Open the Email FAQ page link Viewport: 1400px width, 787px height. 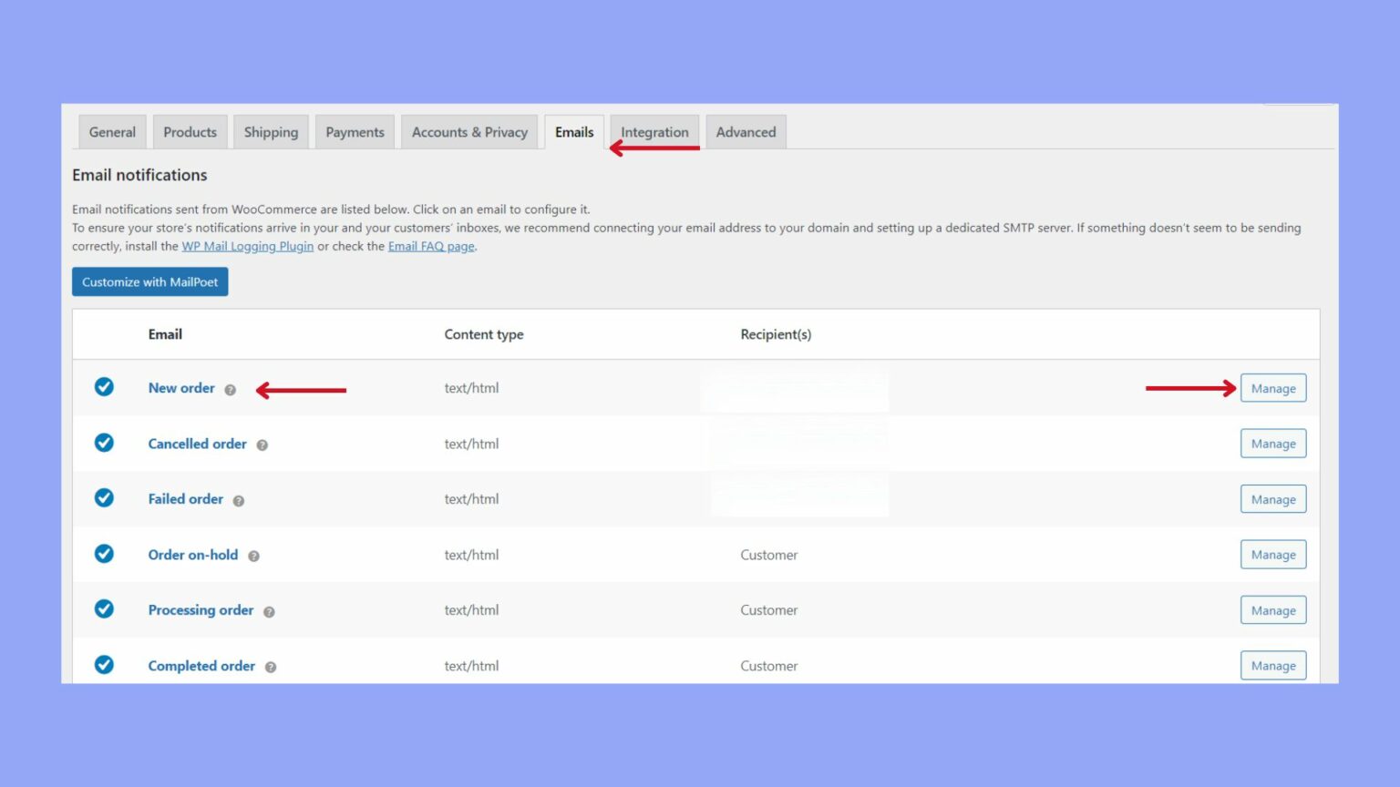431,246
